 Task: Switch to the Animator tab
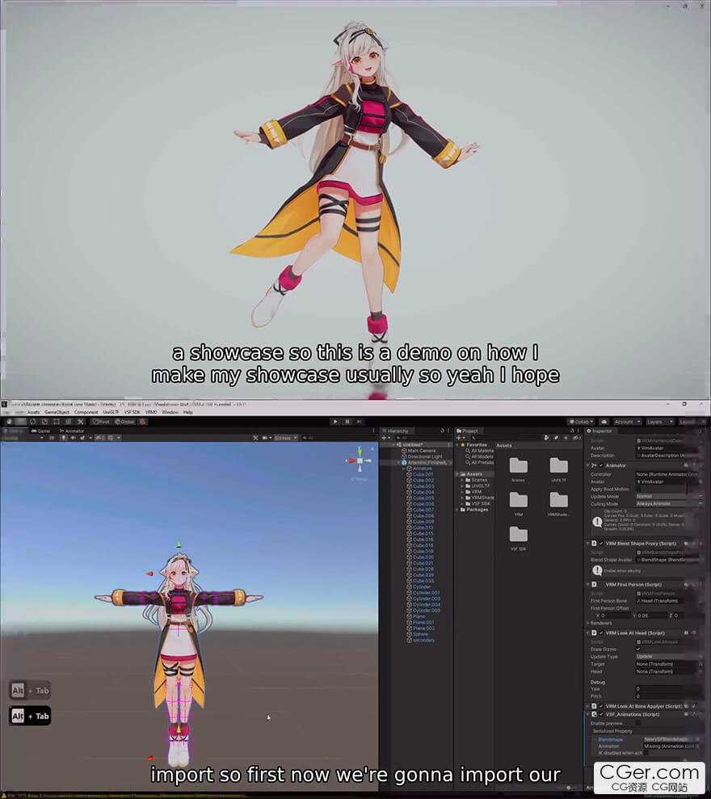click(x=72, y=431)
